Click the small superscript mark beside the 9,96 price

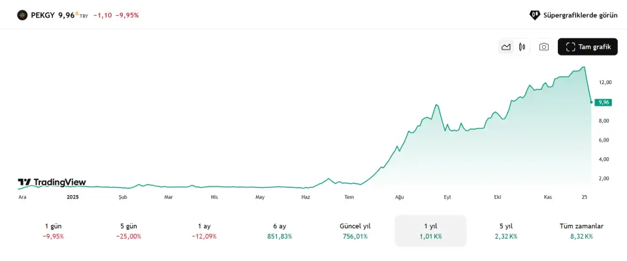pos(77,12)
